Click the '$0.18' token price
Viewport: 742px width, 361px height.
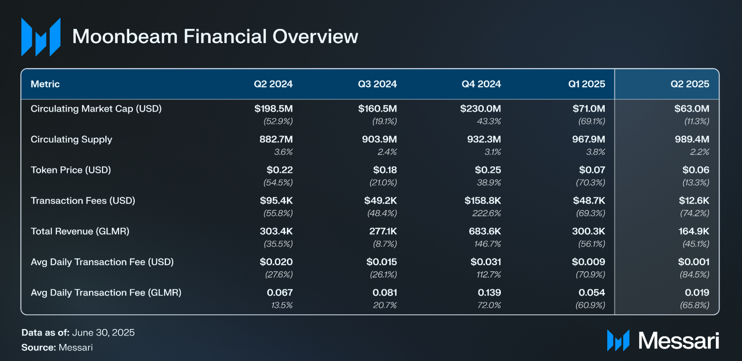click(385, 170)
